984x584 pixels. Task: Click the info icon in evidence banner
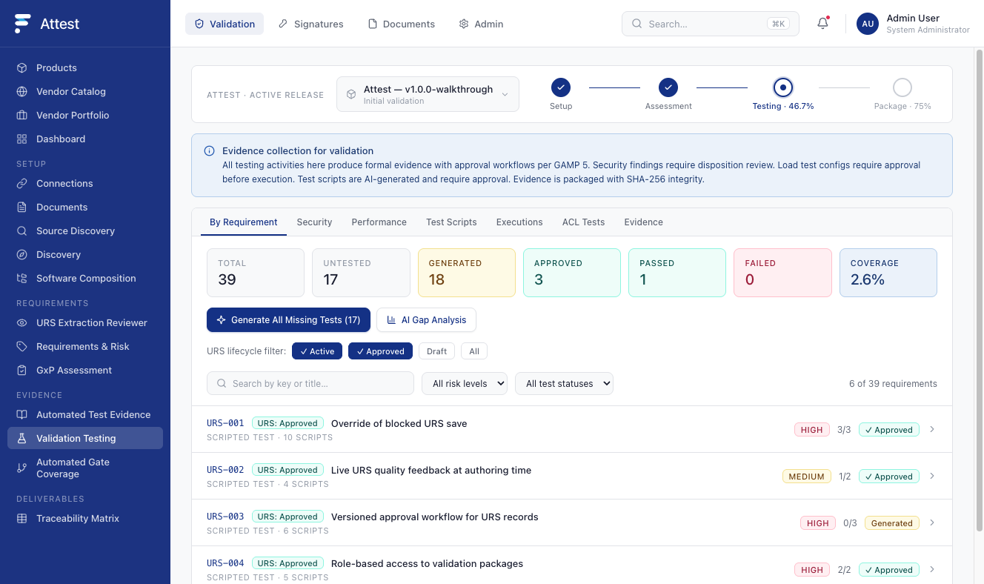(x=210, y=150)
